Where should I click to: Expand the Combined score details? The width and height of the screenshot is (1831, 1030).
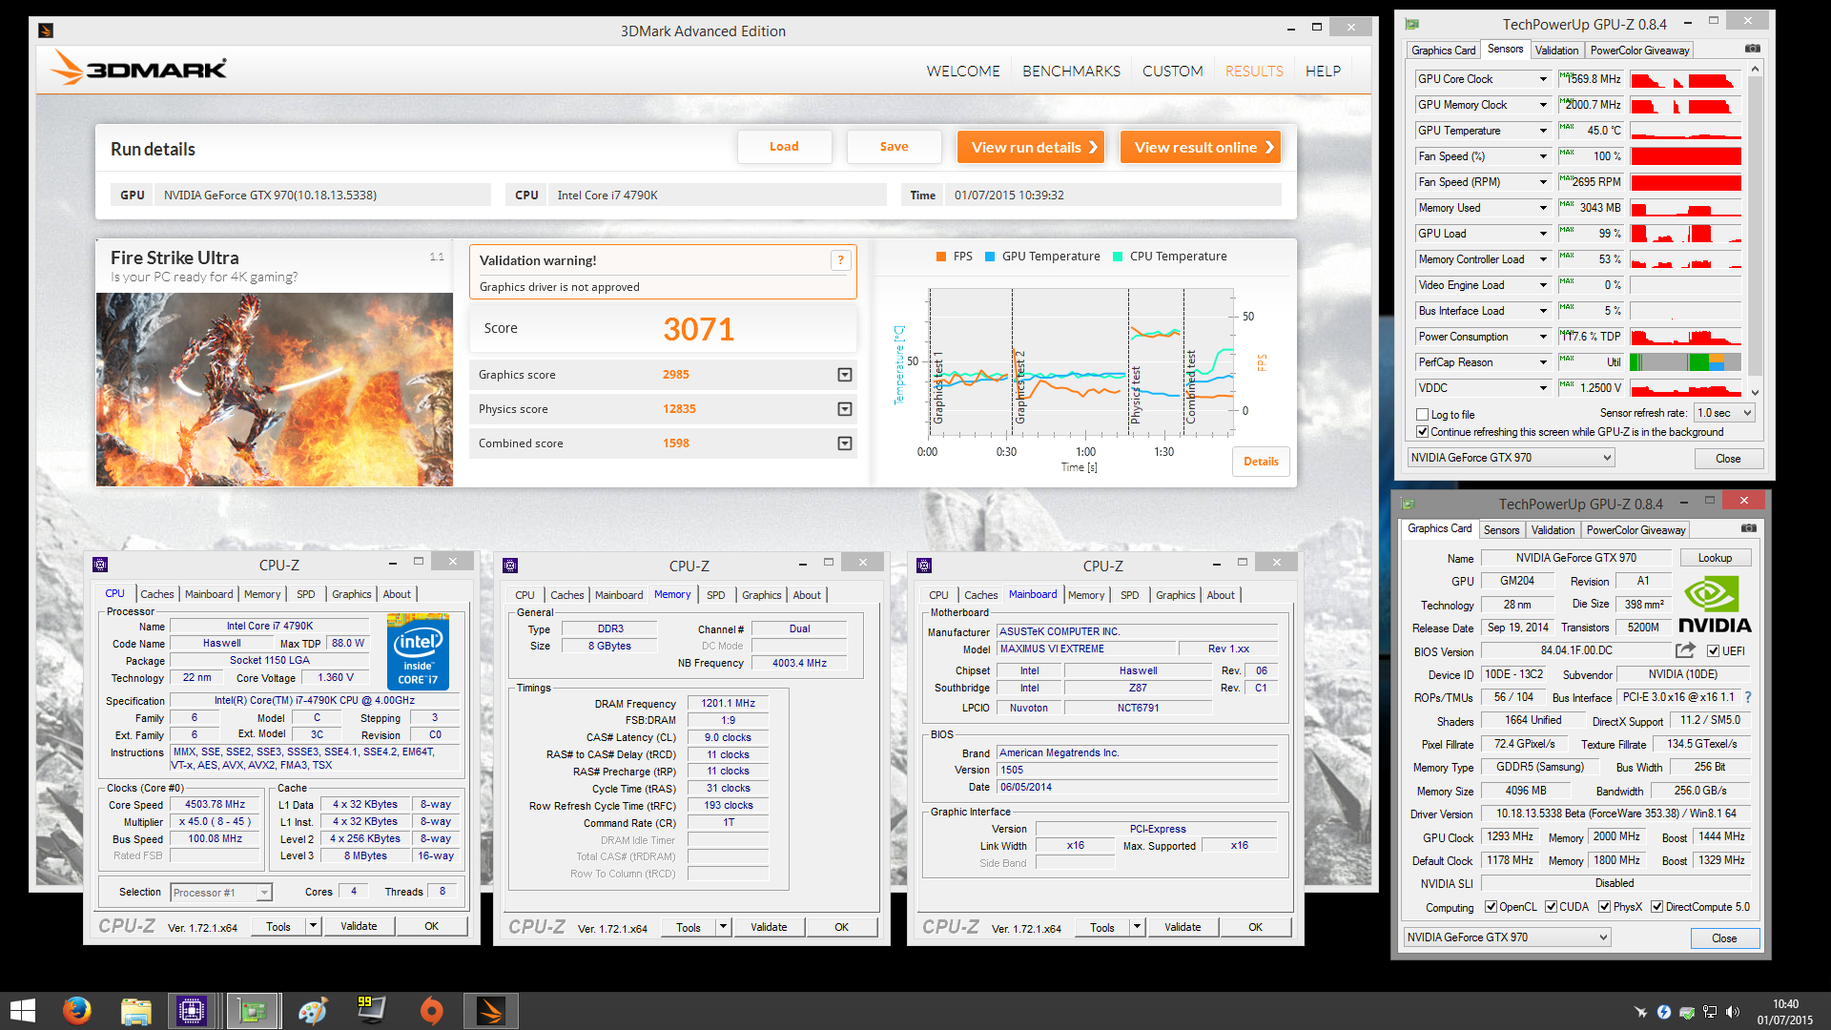tap(845, 443)
